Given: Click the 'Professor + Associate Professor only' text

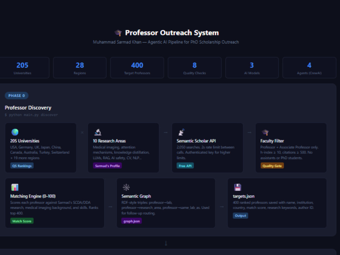Looking at the screenshot, I should (289, 147).
